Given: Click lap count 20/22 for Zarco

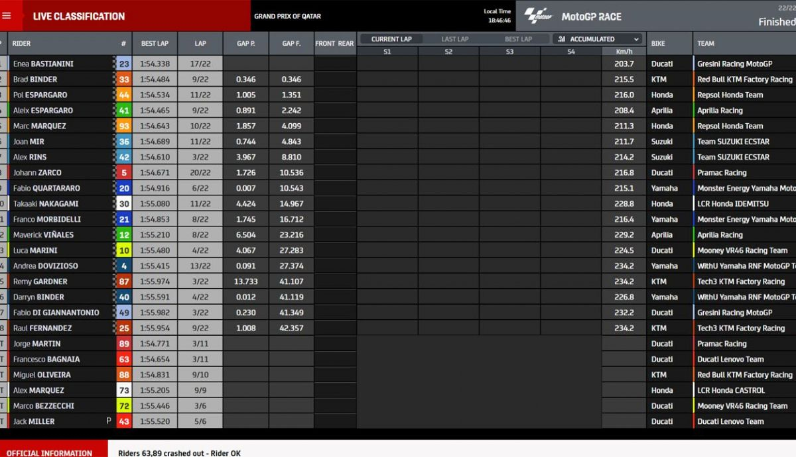Looking at the screenshot, I should 200,173.
